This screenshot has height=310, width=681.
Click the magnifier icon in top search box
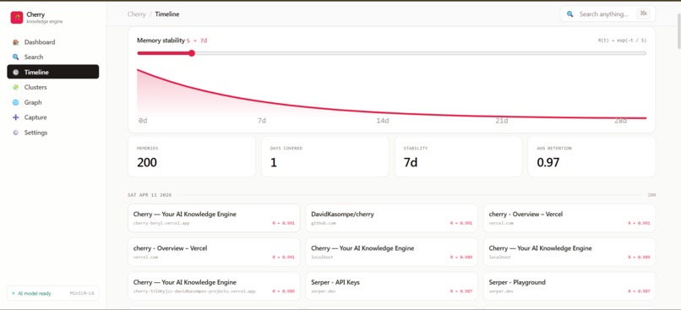(x=569, y=14)
